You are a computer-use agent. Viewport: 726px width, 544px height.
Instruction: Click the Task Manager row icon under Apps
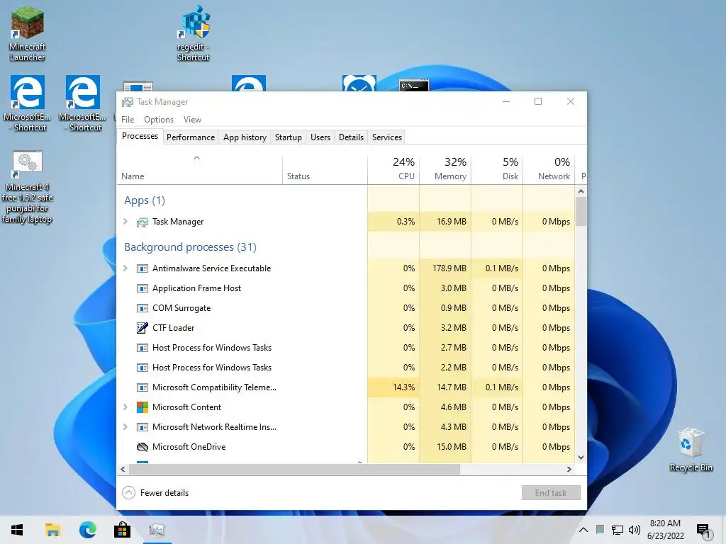pyautogui.click(x=142, y=222)
